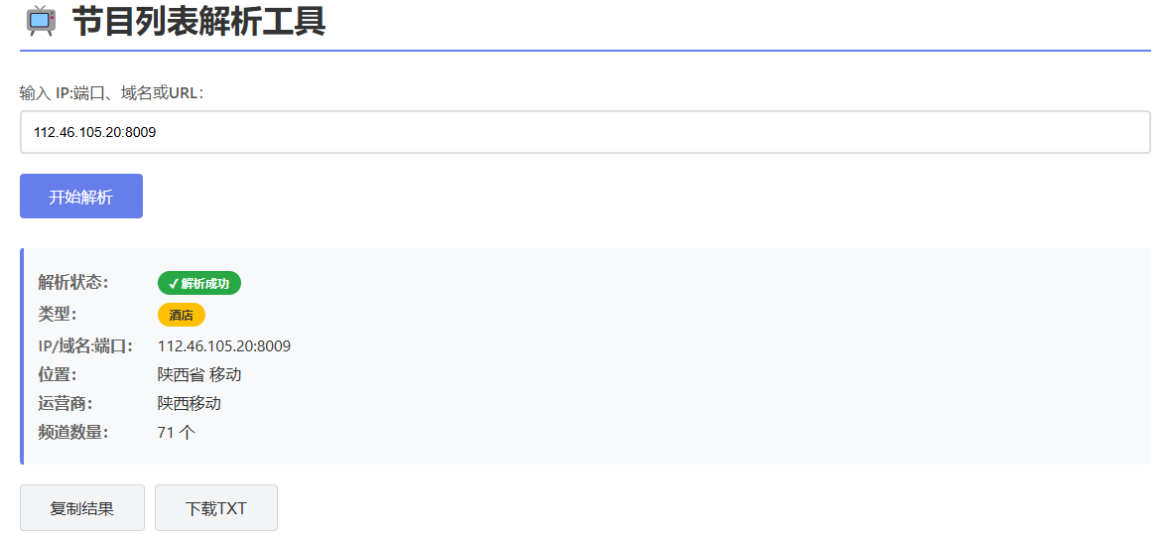
Task: Focus the IP address input field
Action: coord(585,132)
